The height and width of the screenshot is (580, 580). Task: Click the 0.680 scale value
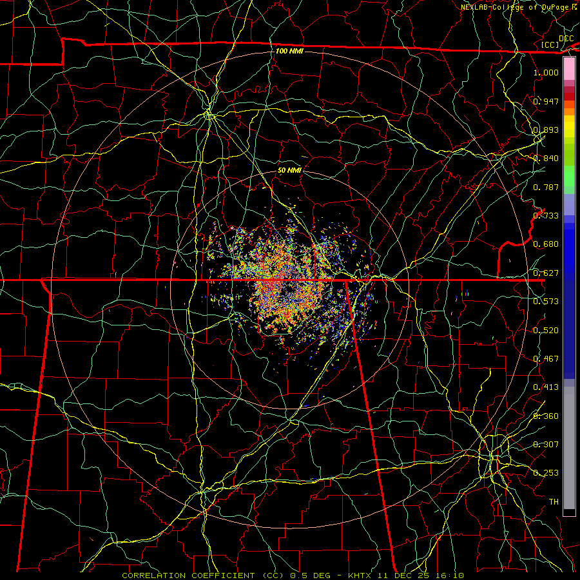546,244
